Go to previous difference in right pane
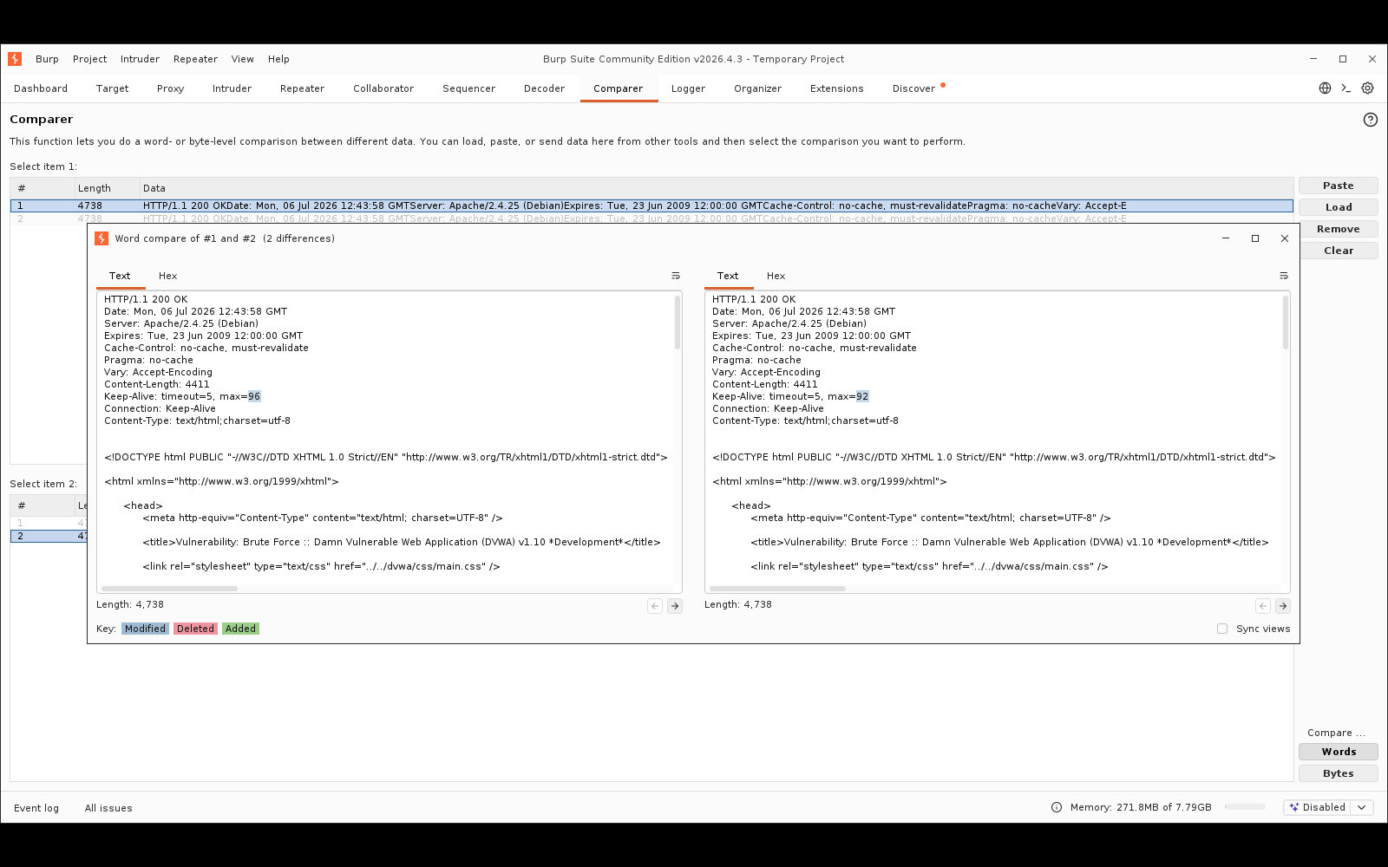The height and width of the screenshot is (867, 1388). (1263, 606)
